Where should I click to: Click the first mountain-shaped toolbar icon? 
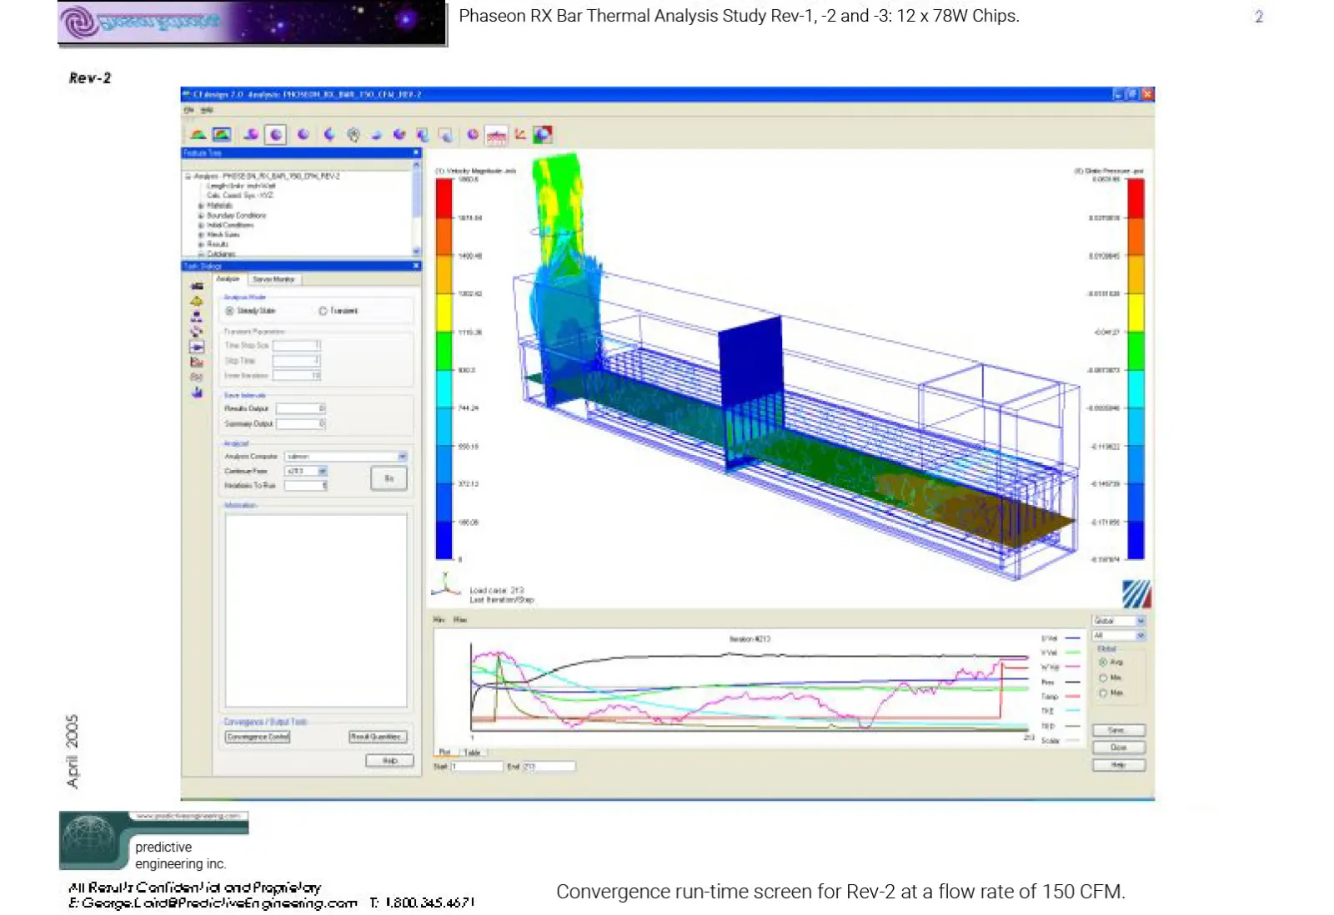click(x=198, y=134)
